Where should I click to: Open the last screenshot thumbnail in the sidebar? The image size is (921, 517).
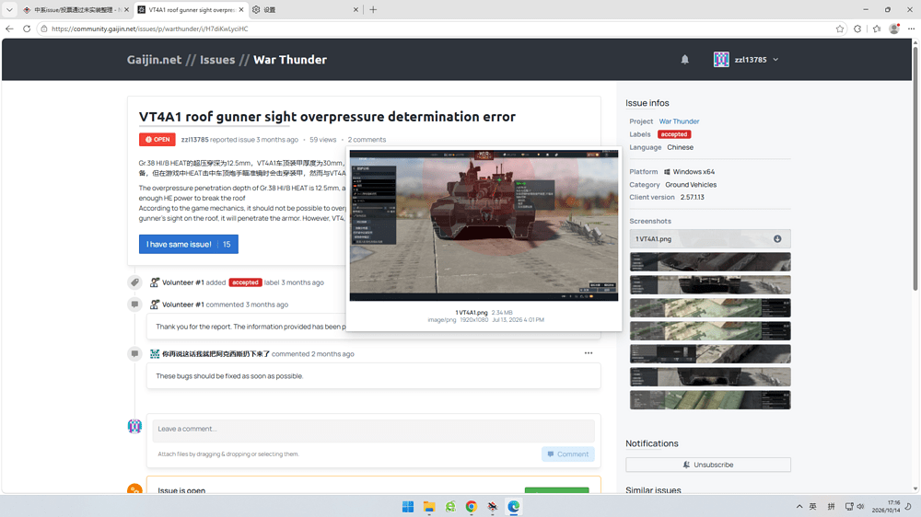point(709,400)
